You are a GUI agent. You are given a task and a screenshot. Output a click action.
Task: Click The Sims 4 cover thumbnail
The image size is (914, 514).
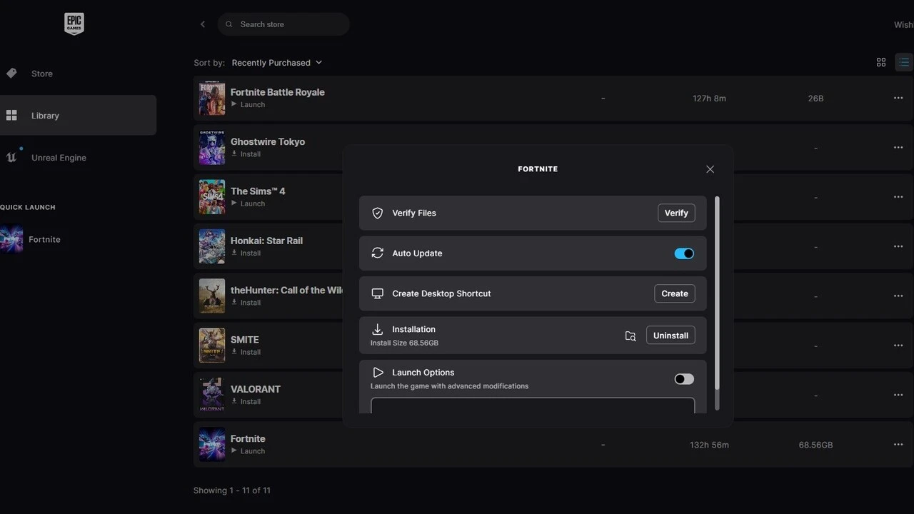(x=212, y=197)
